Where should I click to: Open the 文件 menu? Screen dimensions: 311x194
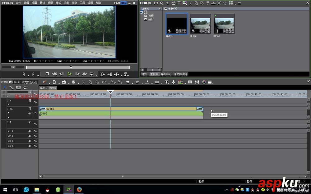18,3
